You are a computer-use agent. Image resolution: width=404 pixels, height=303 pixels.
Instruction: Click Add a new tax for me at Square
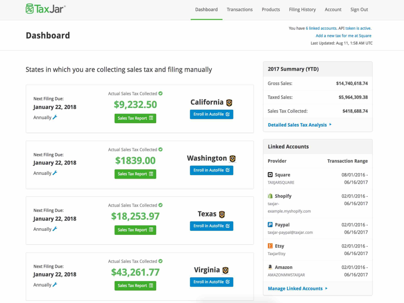click(x=343, y=36)
